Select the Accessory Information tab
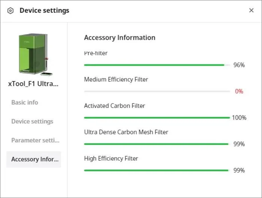The width and height of the screenshot is (262, 198). coord(34,159)
